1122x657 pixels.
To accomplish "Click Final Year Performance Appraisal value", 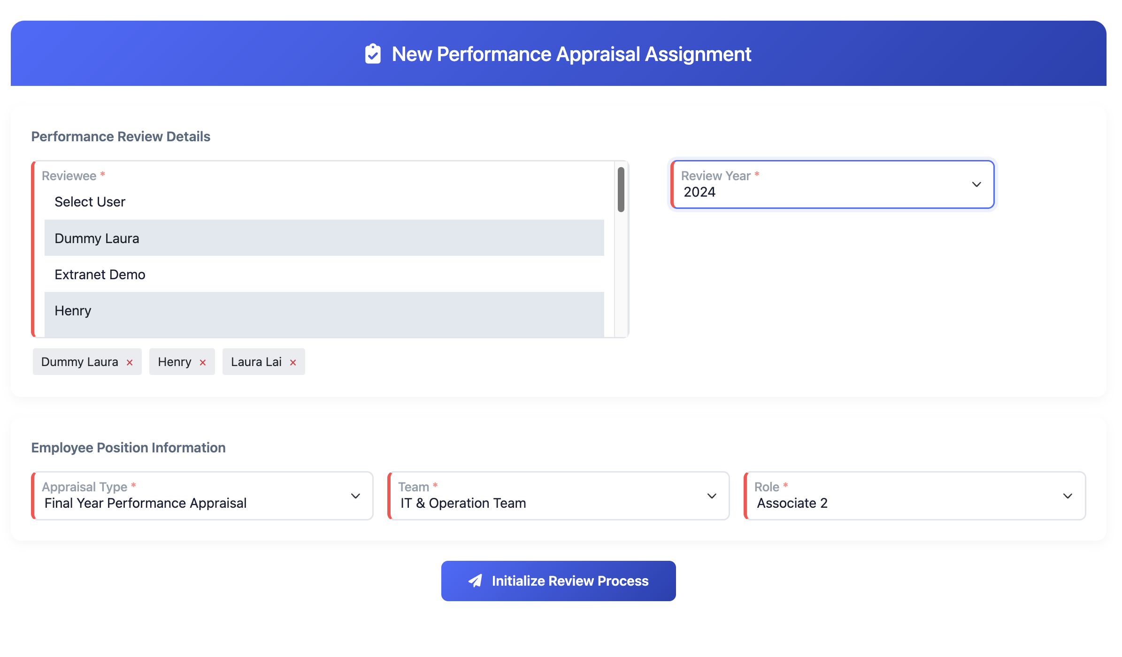I will (x=146, y=503).
